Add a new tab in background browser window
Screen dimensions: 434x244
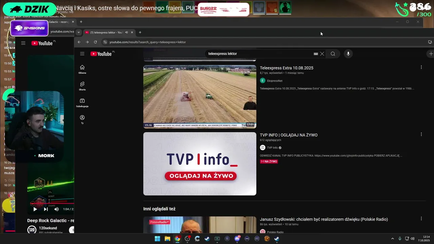81,22
